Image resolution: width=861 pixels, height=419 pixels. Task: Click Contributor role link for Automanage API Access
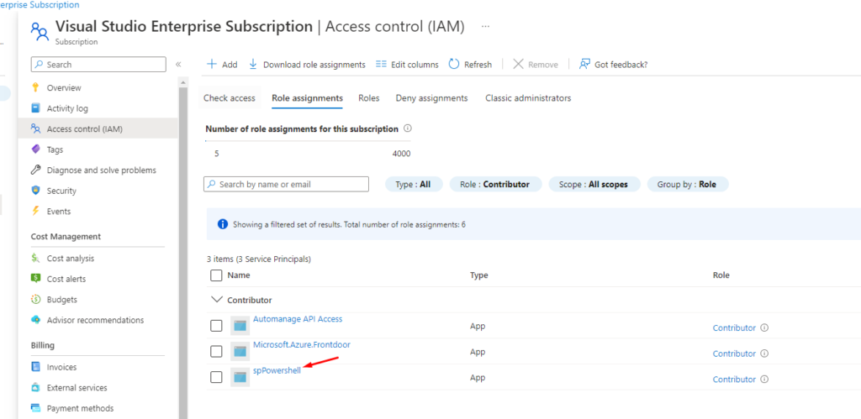click(x=734, y=328)
